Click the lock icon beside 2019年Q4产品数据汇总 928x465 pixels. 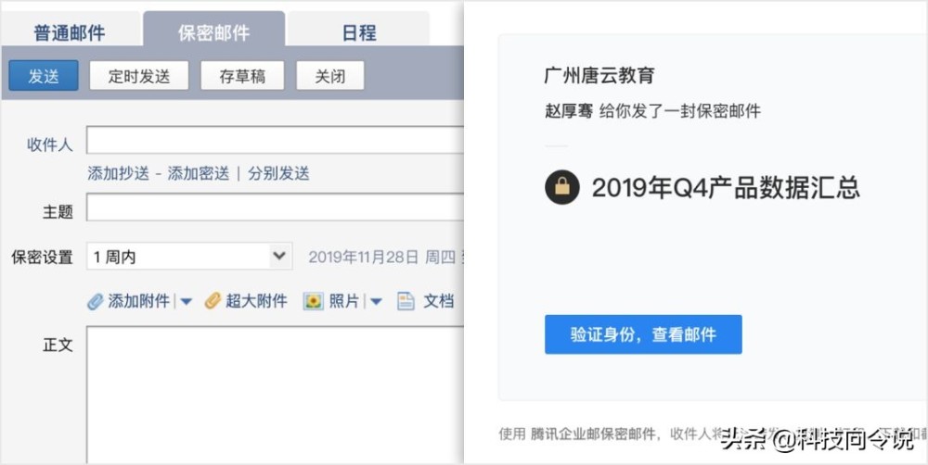(561, 188)
